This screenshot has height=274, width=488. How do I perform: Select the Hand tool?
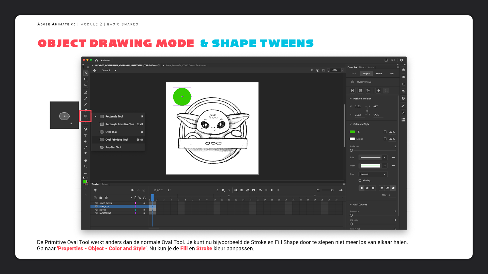point(86,161)
